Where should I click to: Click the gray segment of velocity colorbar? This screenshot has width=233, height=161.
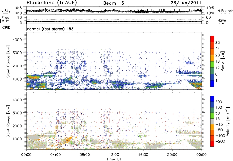(x=212, y=121)
